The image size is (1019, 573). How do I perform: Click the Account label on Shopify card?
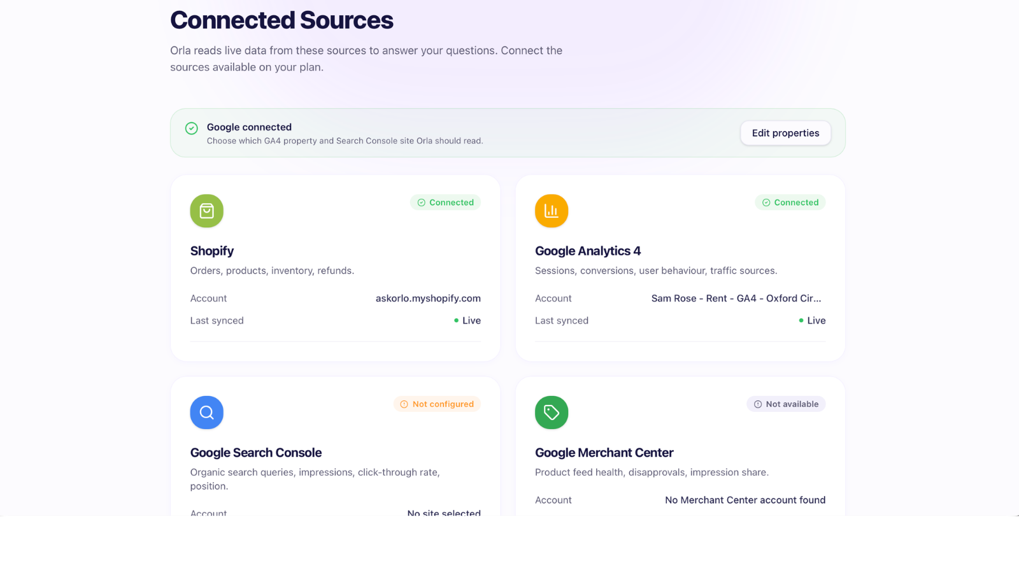click(x=208, y=298)
